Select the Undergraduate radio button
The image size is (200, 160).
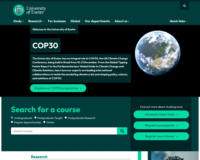point(12,118)
